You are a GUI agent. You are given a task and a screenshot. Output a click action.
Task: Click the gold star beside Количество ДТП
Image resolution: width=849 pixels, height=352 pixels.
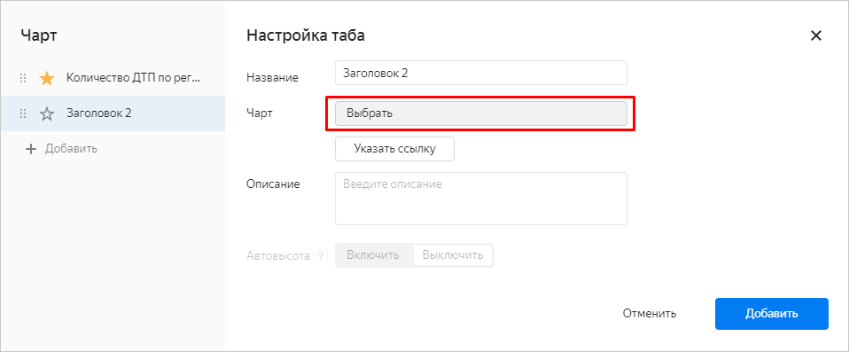[x=47, y=79]
